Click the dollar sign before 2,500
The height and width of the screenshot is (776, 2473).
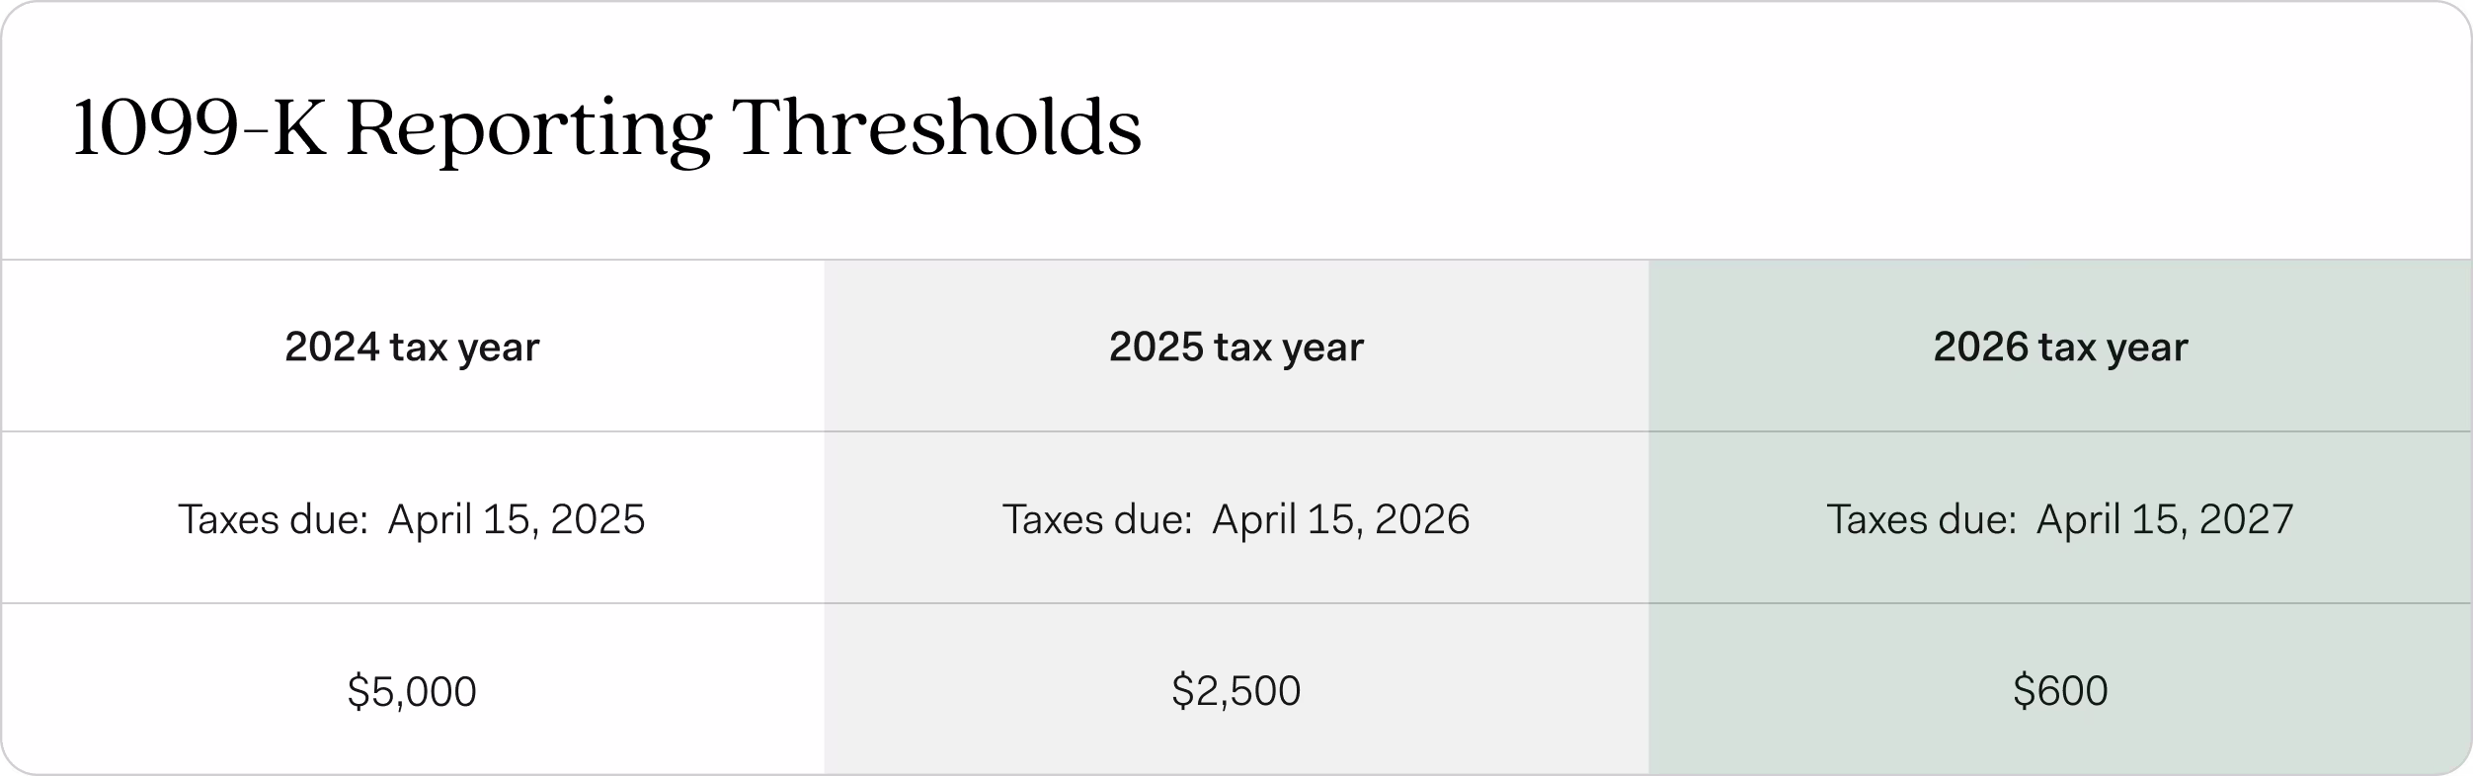[1182, 691]
